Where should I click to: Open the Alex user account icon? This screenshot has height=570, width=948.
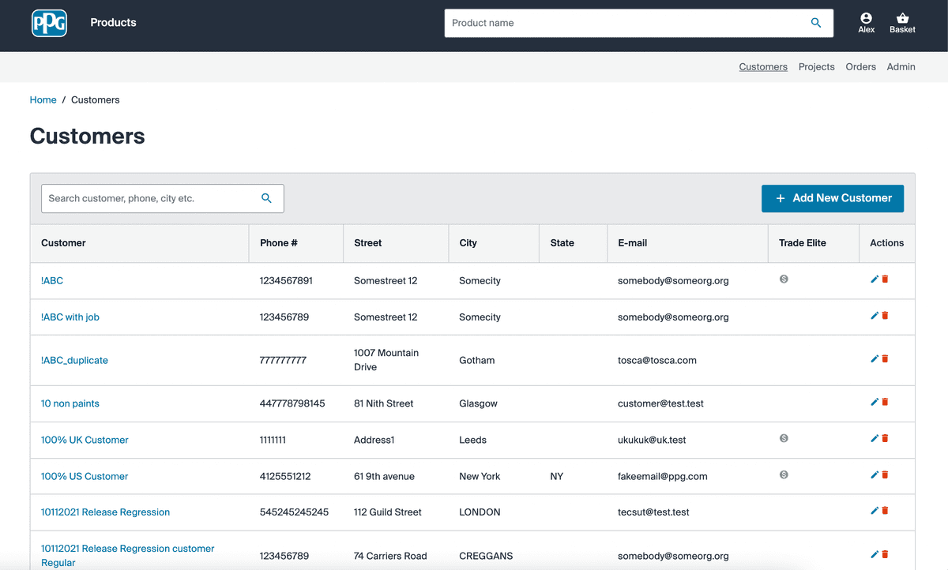[866, 19]
